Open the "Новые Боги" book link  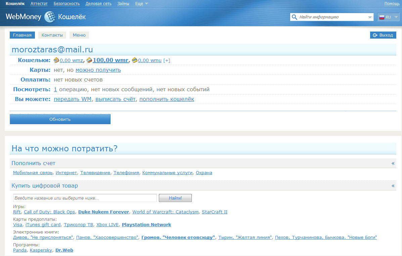[x=326, y=238]
